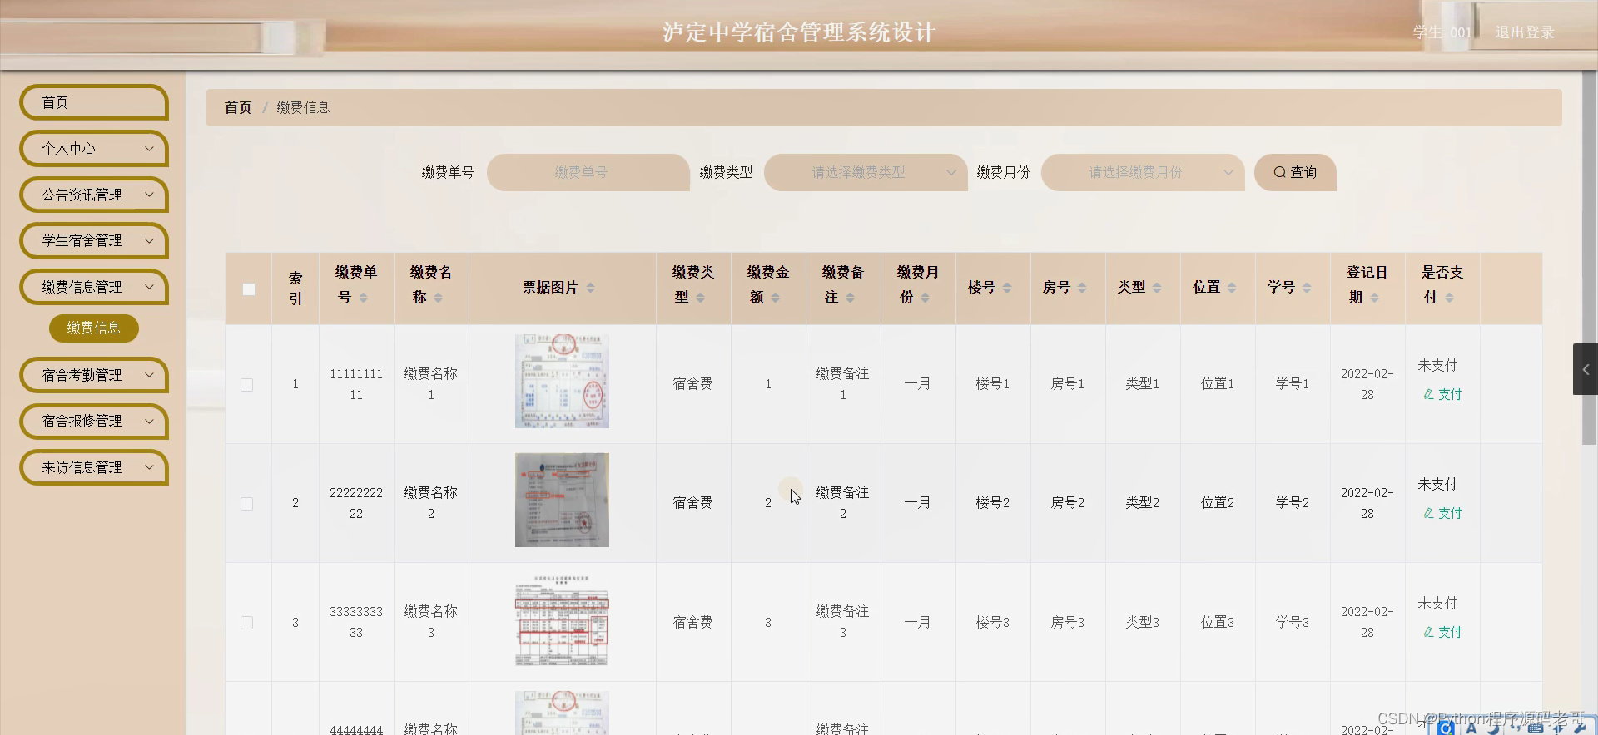Select cell text 房号3

(1068, 622)
